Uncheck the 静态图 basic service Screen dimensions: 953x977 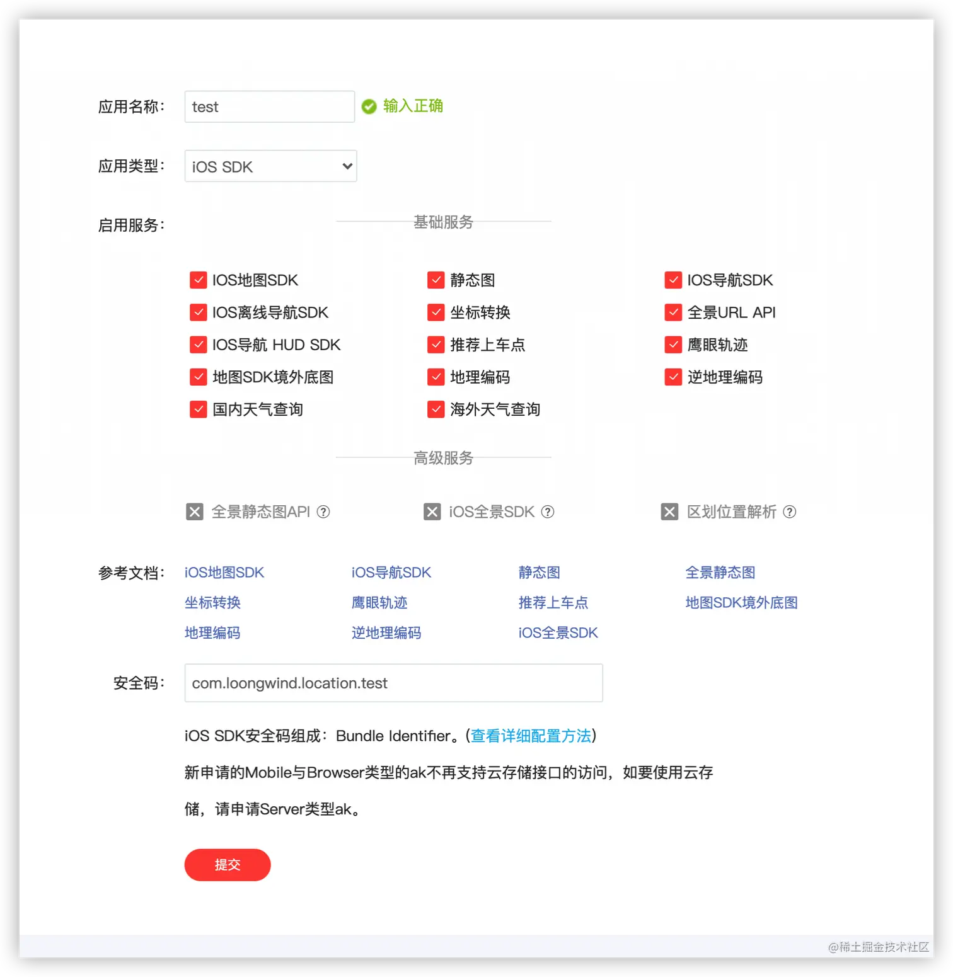click(x=436, y=280)
